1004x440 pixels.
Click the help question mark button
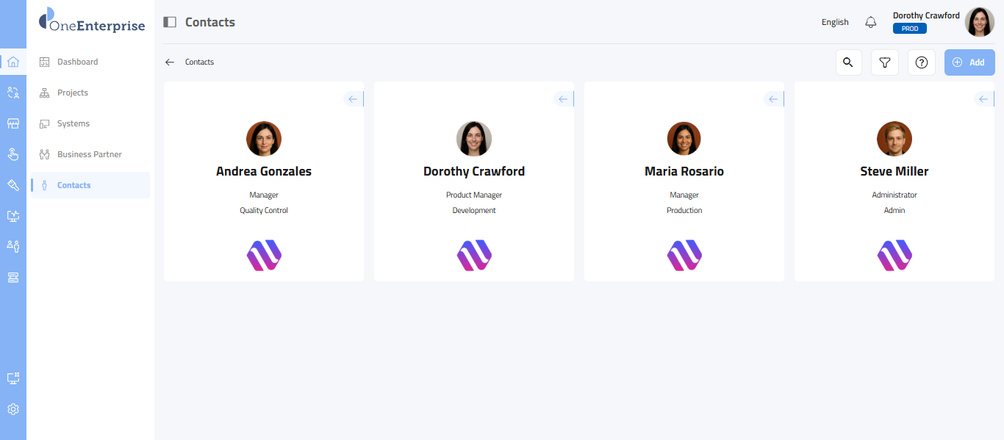click(922, 62)
